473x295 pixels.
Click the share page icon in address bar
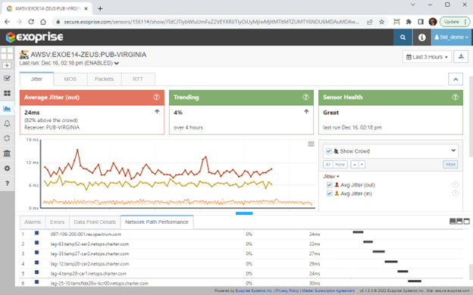(x=370, y=22)
